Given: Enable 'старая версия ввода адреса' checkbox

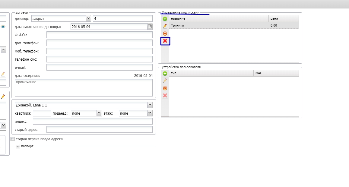Looking at the screenshot, I should coord(13,139).
